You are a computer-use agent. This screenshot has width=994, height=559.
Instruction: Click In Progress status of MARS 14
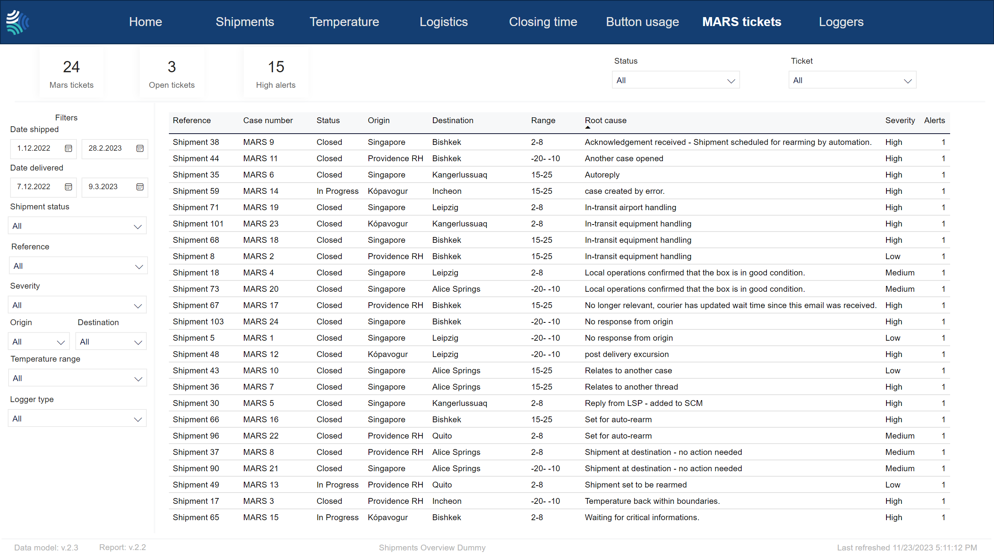tap(337, 191)
